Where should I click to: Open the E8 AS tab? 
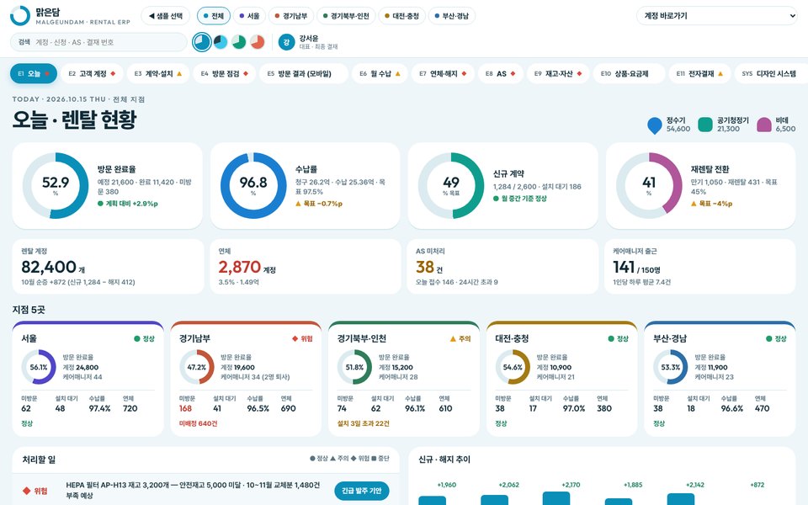coord(500,74)
